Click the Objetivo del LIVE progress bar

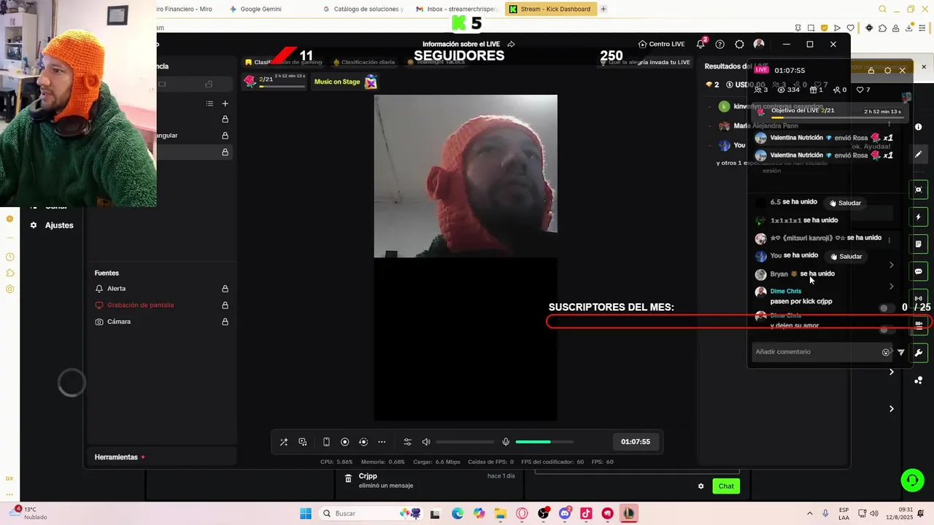838,117
